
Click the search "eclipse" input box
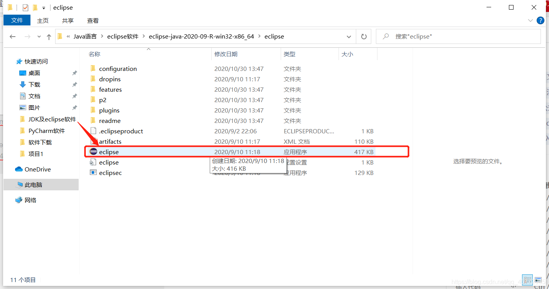458,37
